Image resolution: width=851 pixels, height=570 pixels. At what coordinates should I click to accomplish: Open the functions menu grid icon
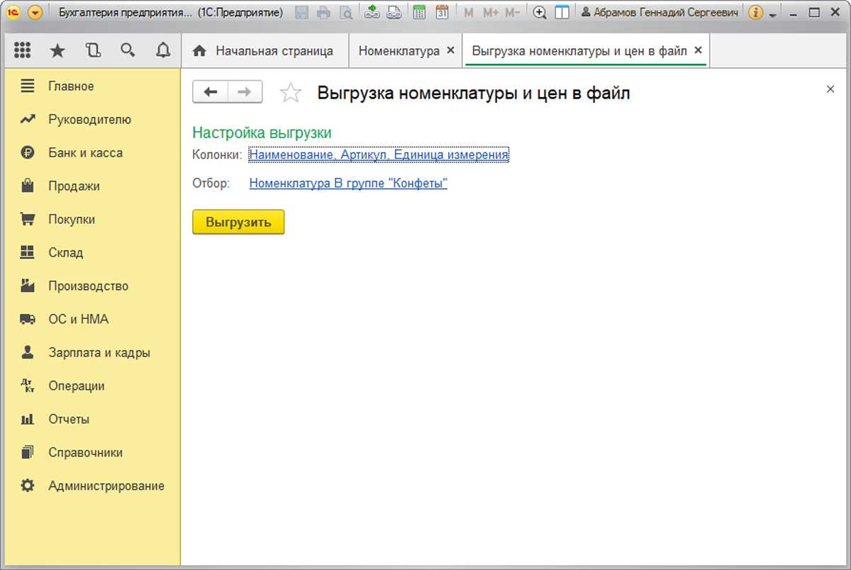pyautogui.click(x=22, y=50)
